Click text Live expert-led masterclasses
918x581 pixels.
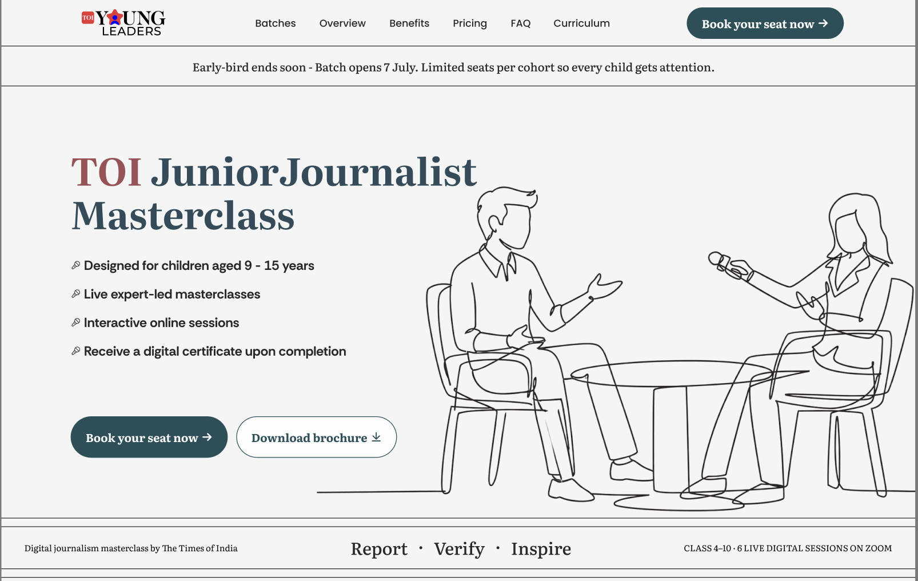tap(172, 294)
